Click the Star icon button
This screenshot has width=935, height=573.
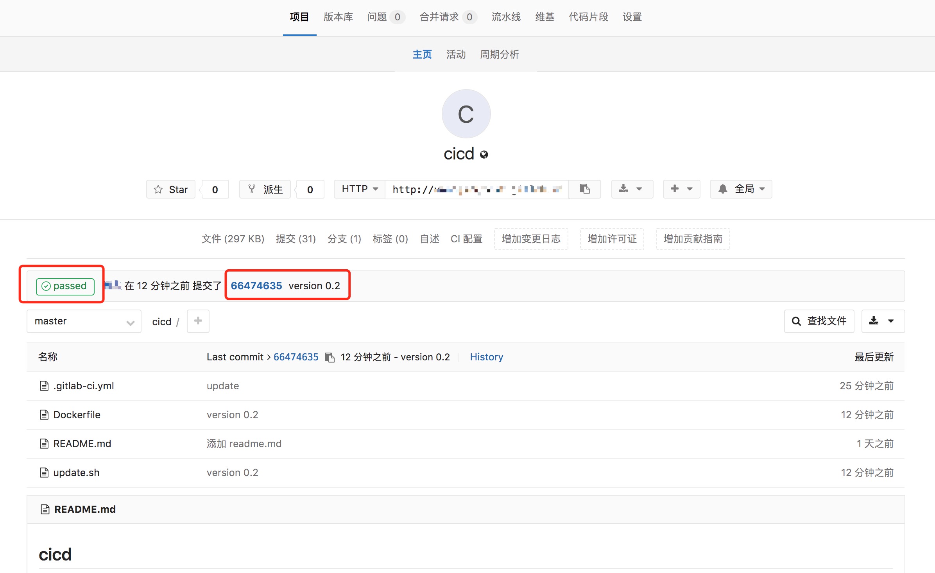(x=171, y=190)
